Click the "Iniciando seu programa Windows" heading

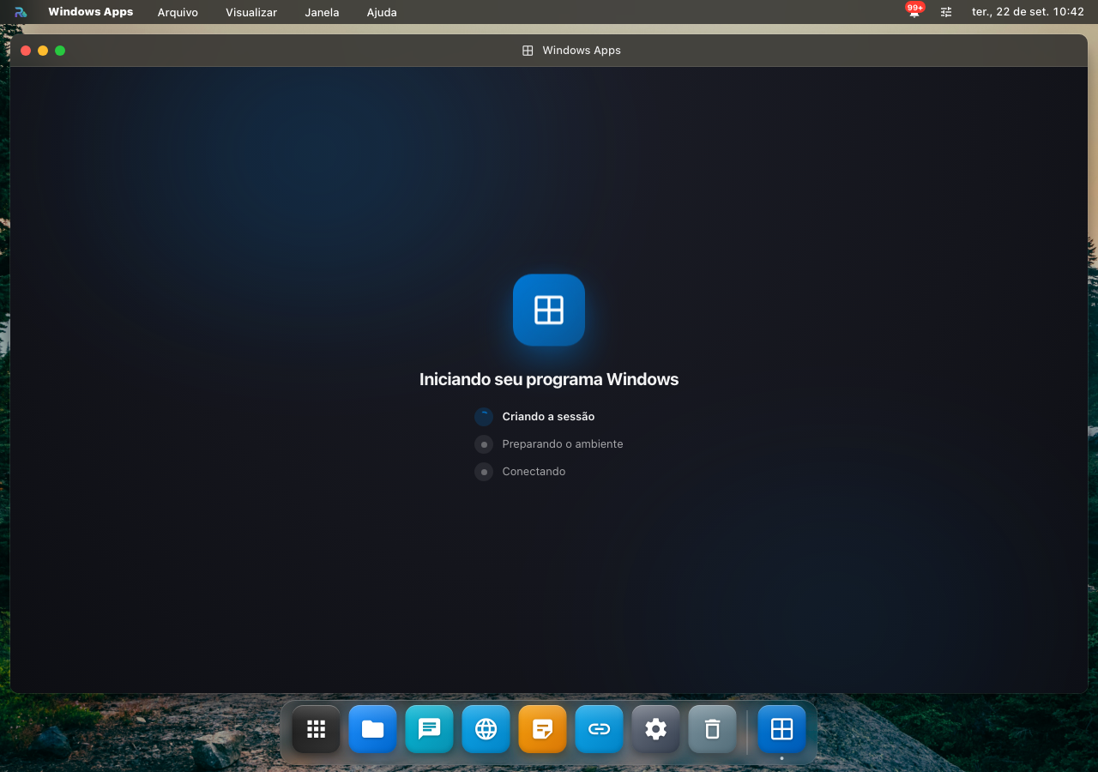[x=549, y=379]
